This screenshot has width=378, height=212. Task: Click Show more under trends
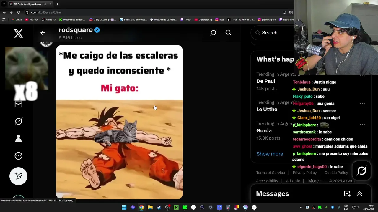coord(270,154)
